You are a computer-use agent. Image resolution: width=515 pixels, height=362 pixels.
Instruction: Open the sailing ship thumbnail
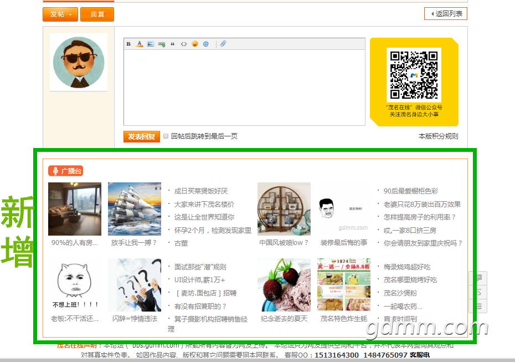click(135, 209)
